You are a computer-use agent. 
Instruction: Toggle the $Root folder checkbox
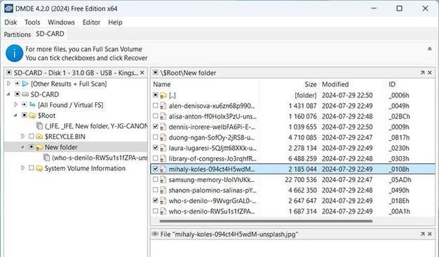coord(25,115)
